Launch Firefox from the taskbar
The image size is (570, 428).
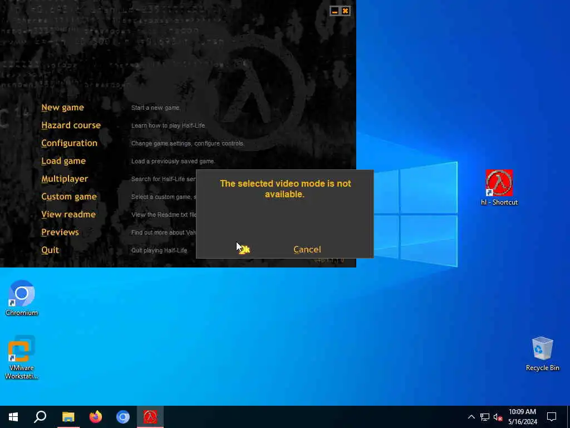[96, 417]
